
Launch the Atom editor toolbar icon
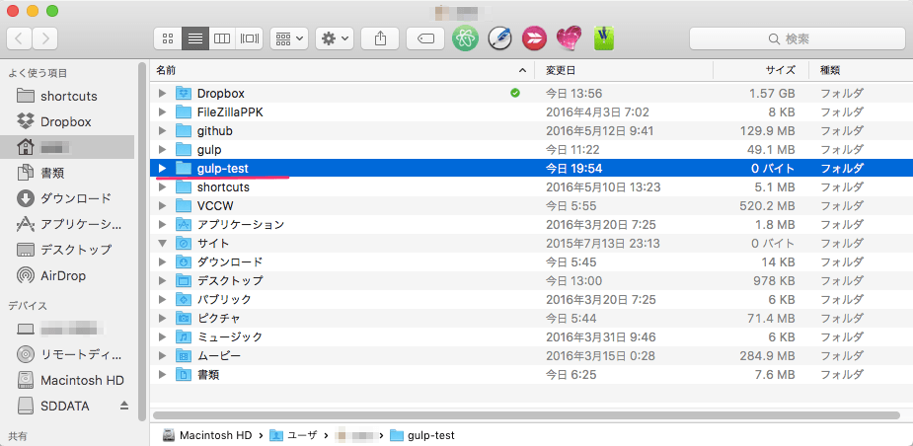[465, 38]
